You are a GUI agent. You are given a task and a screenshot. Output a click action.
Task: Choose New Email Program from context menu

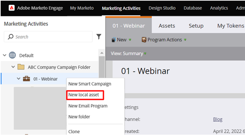88,106
